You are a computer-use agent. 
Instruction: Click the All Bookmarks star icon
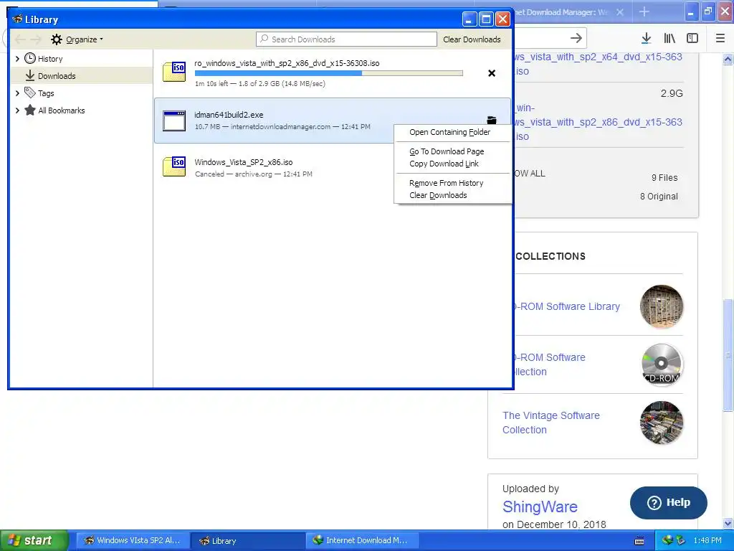coord(30,110)
